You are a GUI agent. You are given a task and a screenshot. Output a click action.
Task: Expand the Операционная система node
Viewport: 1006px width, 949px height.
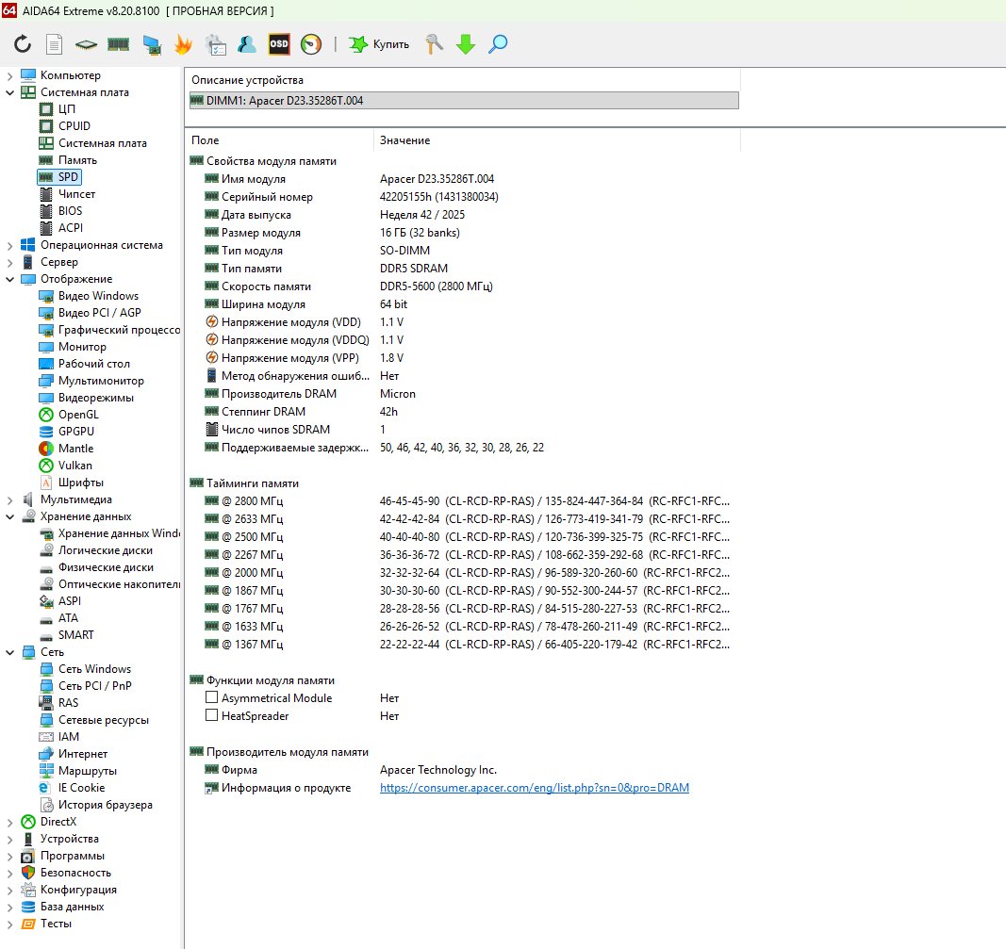(x=9, y=245)
